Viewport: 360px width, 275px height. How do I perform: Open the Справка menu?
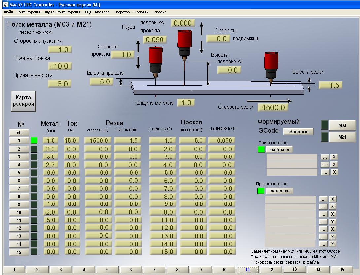click(159, 12)
